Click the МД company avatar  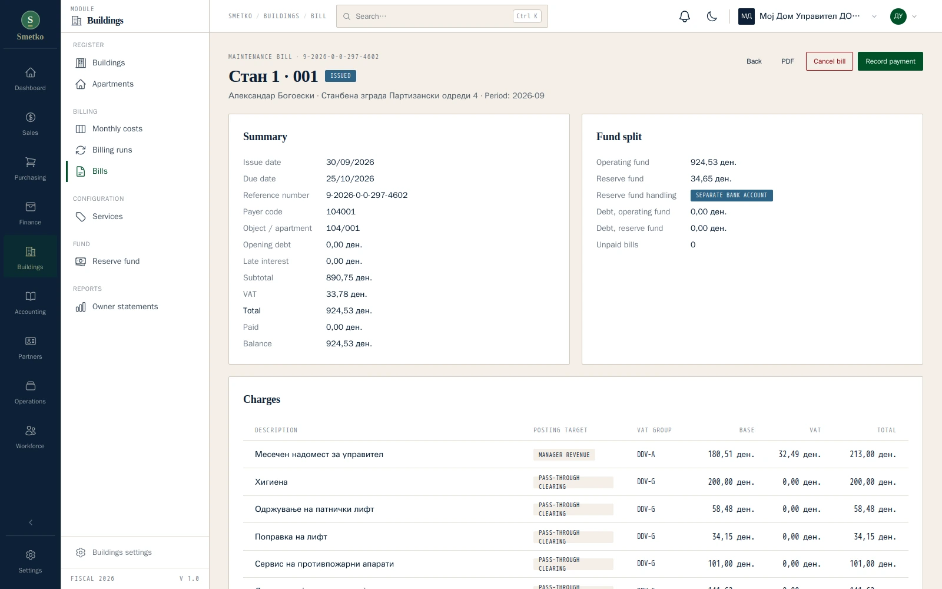click(x=747, y=16)
